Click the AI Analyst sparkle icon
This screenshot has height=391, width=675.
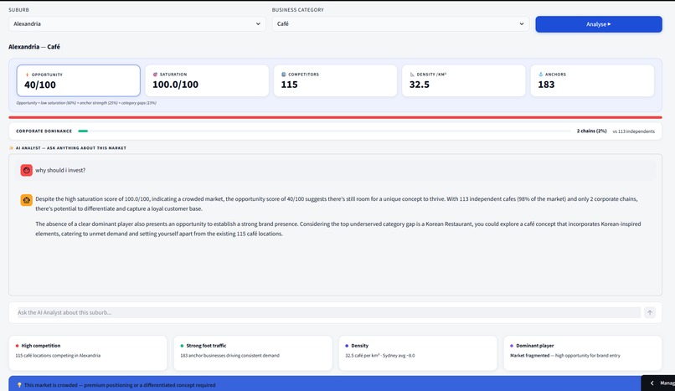[11, 148]
